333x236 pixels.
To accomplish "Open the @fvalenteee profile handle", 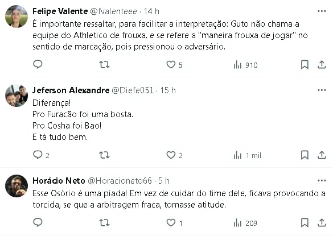I will (114, 11).
